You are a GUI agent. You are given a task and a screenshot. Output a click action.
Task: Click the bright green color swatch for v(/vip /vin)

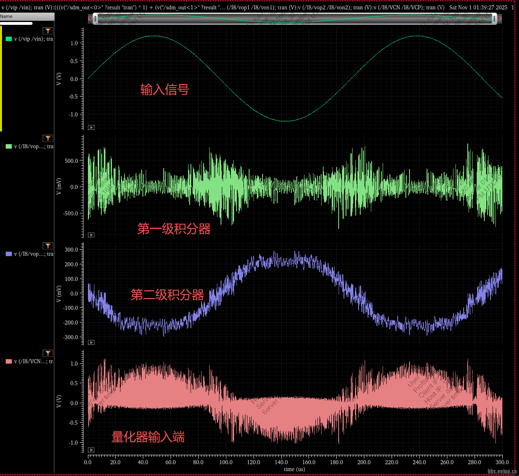[x=9, y=39]
